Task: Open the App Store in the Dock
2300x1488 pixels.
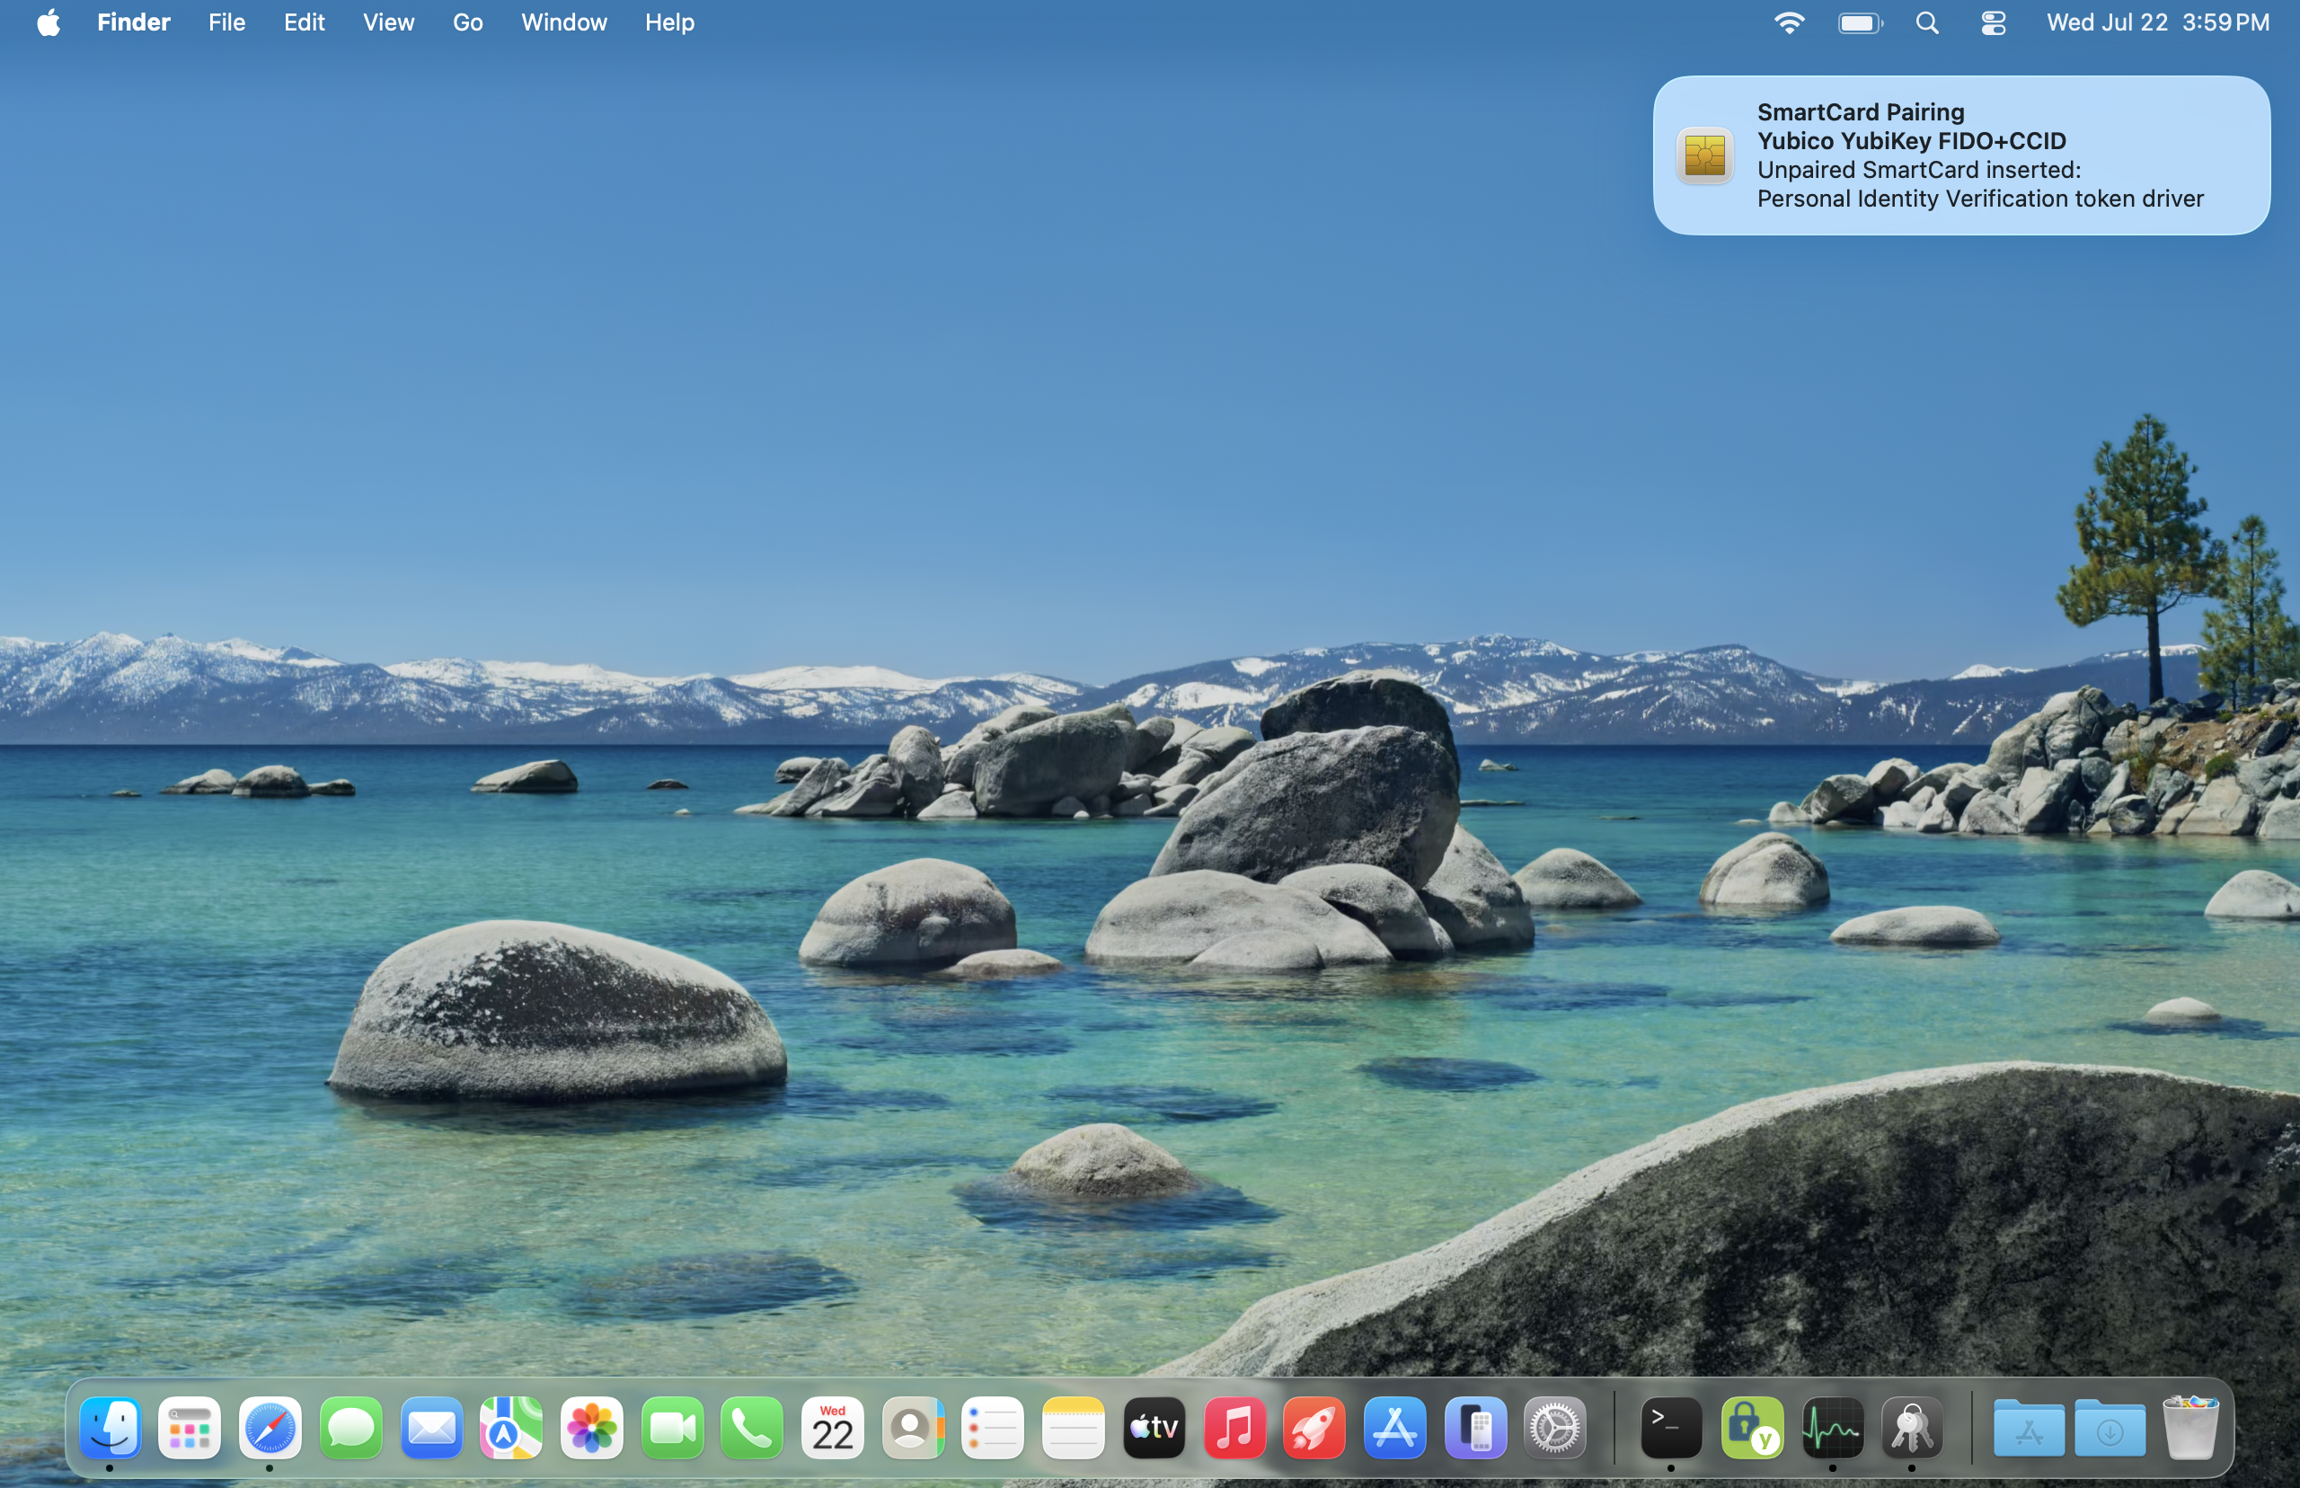Action: tap(1395, 1427)
